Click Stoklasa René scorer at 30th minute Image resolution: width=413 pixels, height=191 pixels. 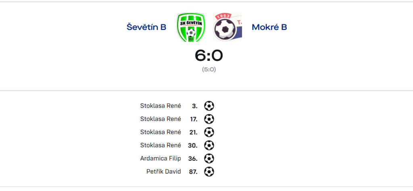pyautogui.click(x=161, y=145)
